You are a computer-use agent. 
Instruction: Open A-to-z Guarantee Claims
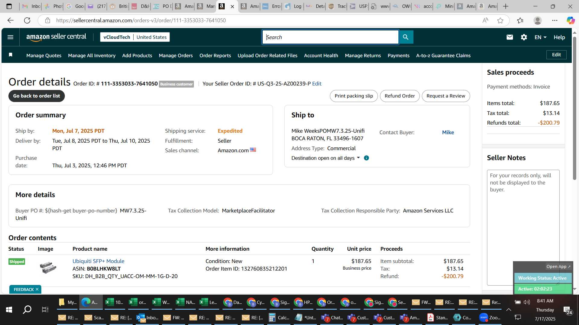point(443,55)
